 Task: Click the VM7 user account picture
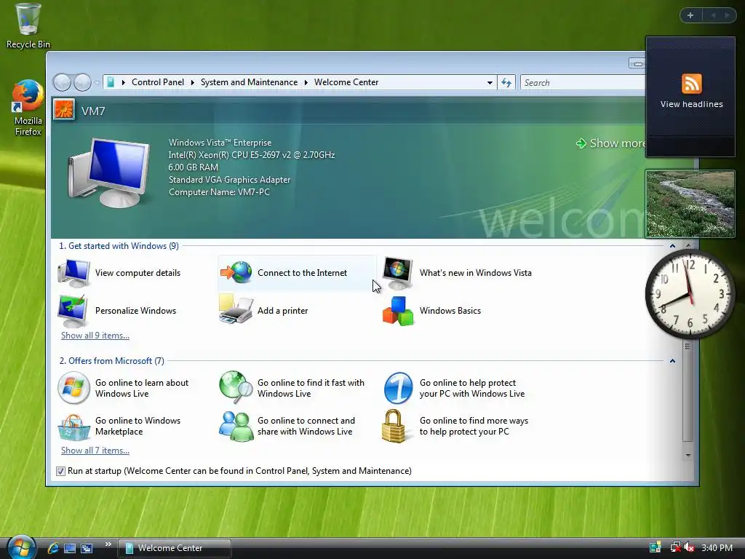coord(64,109)
